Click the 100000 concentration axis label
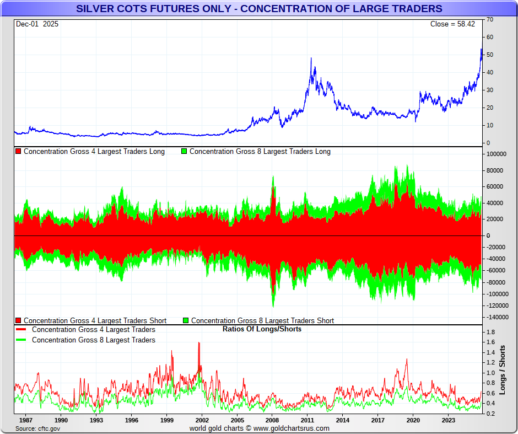 click(497, 154)
